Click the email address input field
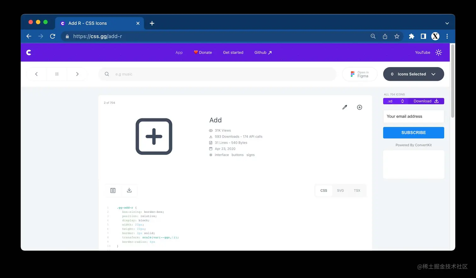This screenshot has width=476, height=278. pyautogui.click(x=413, y=116)
